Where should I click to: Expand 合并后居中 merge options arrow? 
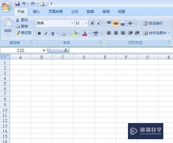tap(169, 33)
